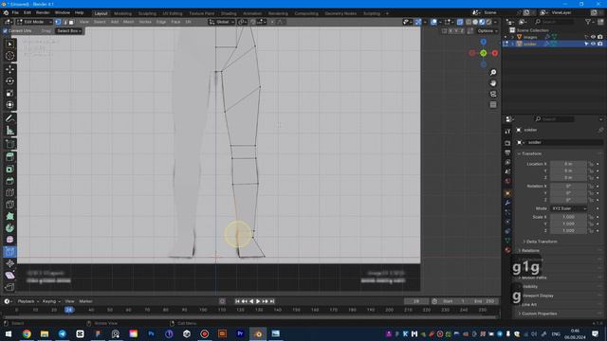Click the current frame number field
This screenshot has height=341, width=607.
416,301
